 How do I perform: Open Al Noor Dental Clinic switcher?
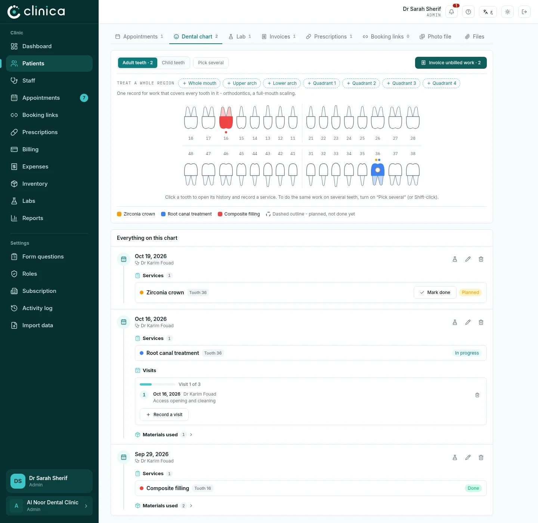[49, 506]
